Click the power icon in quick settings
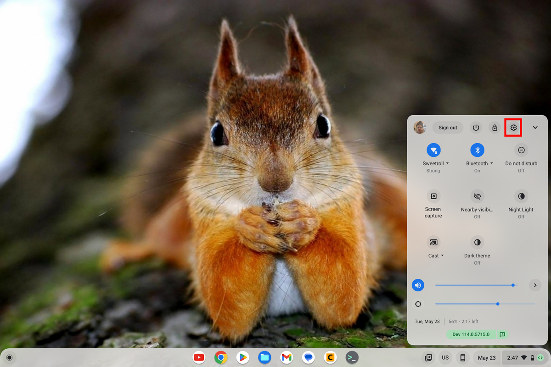This screenshot has width=551, height=367. point(476,128)
